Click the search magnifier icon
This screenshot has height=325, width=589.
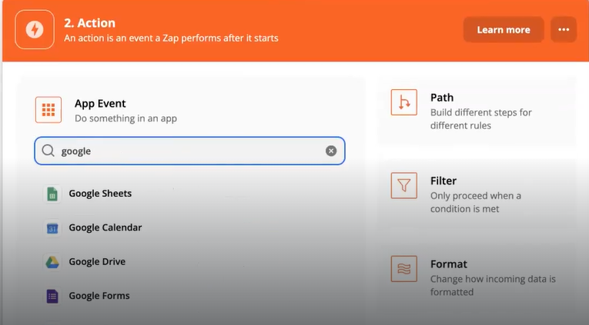tap(48, 151)
